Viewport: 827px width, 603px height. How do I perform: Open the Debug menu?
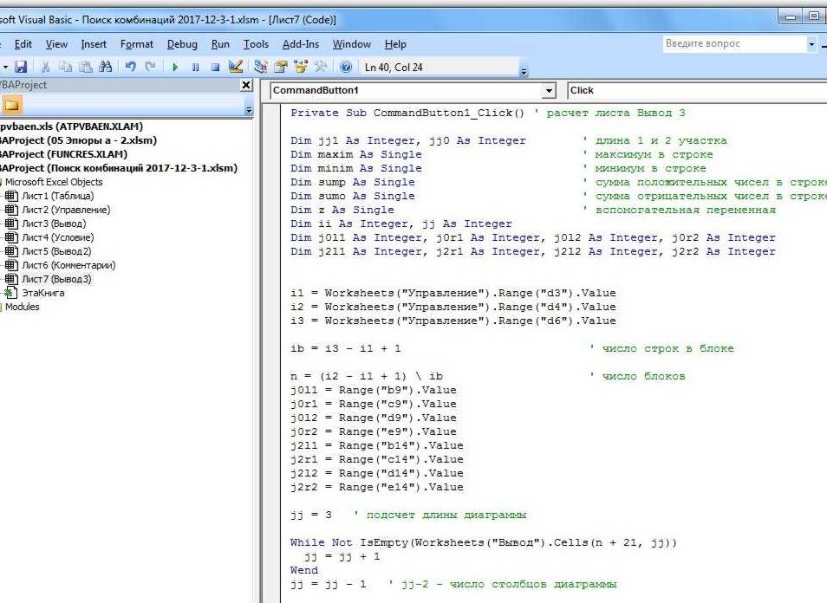coord(182,44)
